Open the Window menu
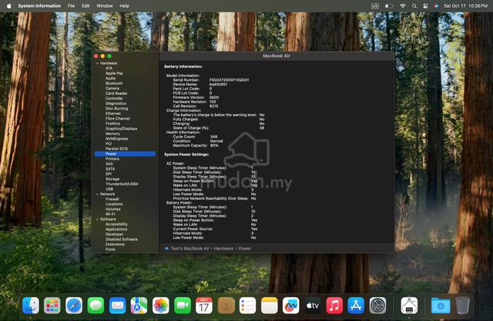493x321 pixels. (105, 5)
